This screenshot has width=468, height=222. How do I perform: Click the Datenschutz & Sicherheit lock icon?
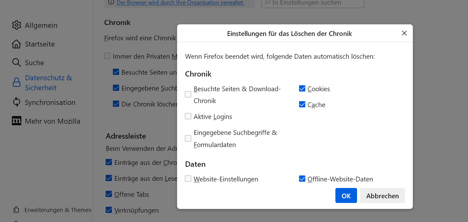pyautogui.click(x=16, y=82)
